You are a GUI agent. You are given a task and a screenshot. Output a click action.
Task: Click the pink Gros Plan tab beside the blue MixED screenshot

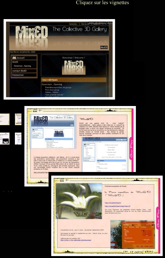[x=131, y=149]
